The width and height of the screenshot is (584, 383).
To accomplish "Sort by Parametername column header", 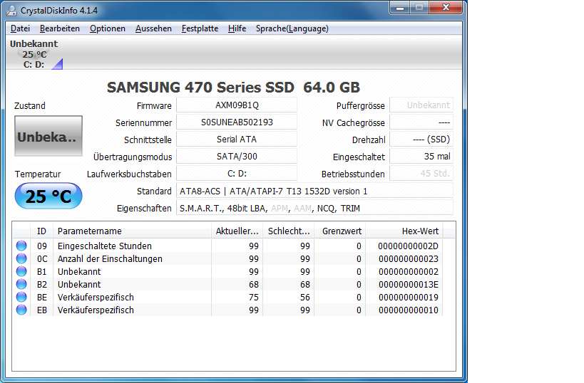I will [132, 231].
